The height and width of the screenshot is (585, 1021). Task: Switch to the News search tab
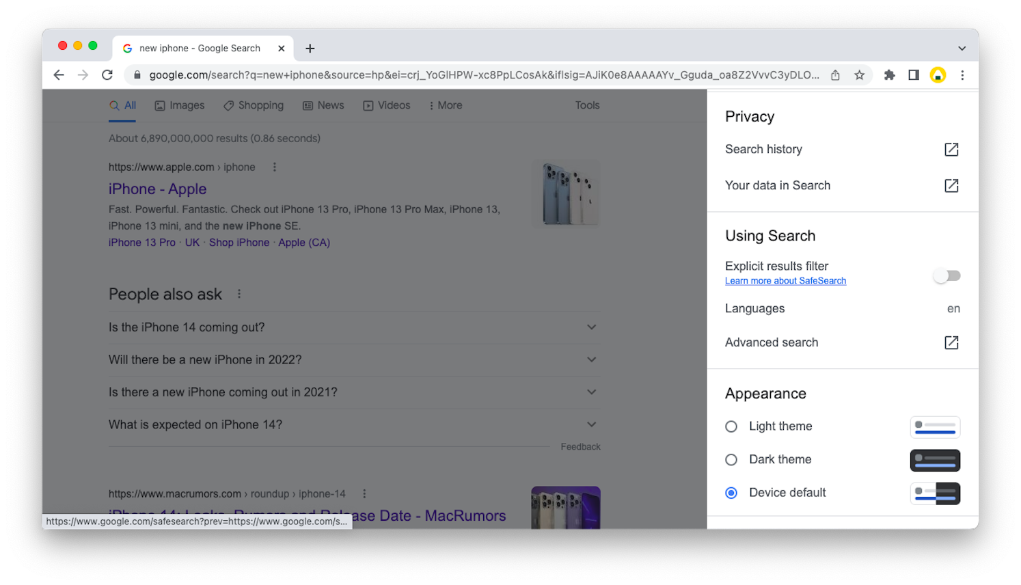[x=323, y=105]
